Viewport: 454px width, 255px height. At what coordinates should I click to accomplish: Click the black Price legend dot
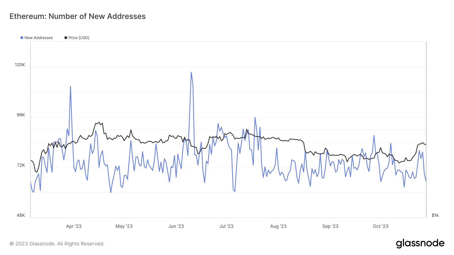click(x=66, y=38)
